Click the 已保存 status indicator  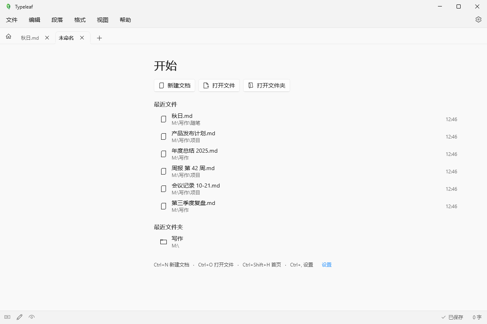coord(452,317)
